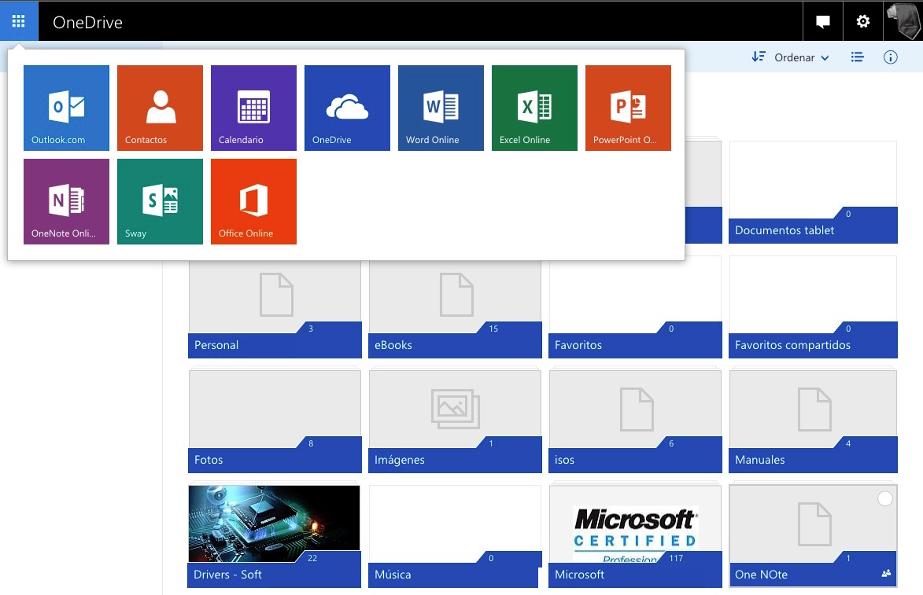Image resolution: width=923 pixels, height=595 pixels.
Task: Open the Calendario tile
Action: (x=253, y=108)
